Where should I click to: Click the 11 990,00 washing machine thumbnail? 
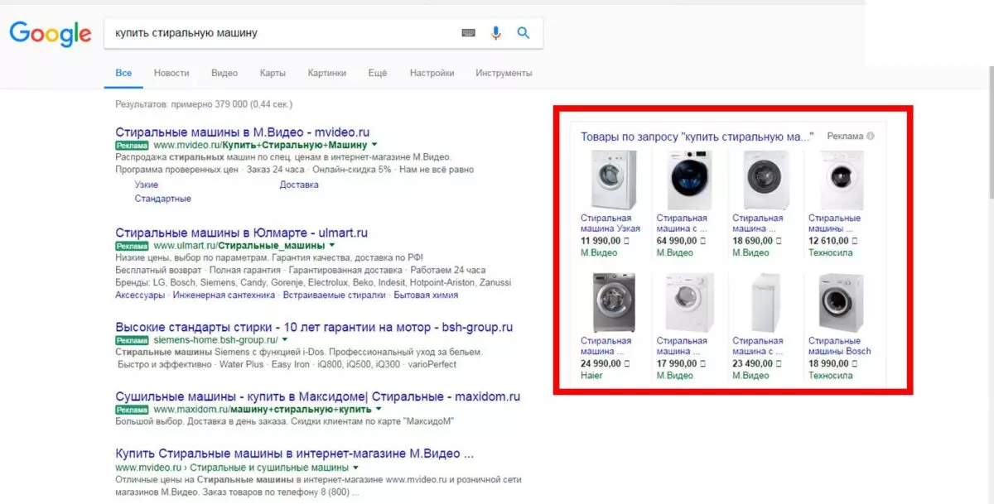point(614,180)
